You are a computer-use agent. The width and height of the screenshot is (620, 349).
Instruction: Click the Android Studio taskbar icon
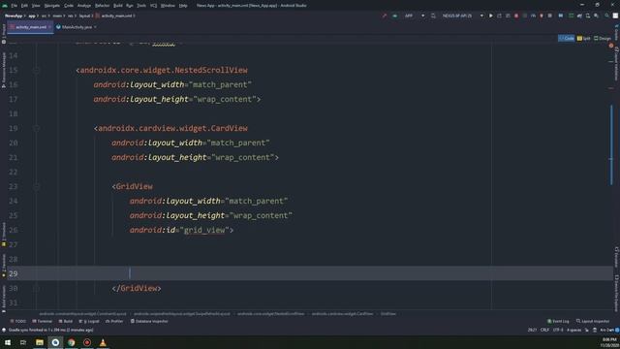point(55,342)
